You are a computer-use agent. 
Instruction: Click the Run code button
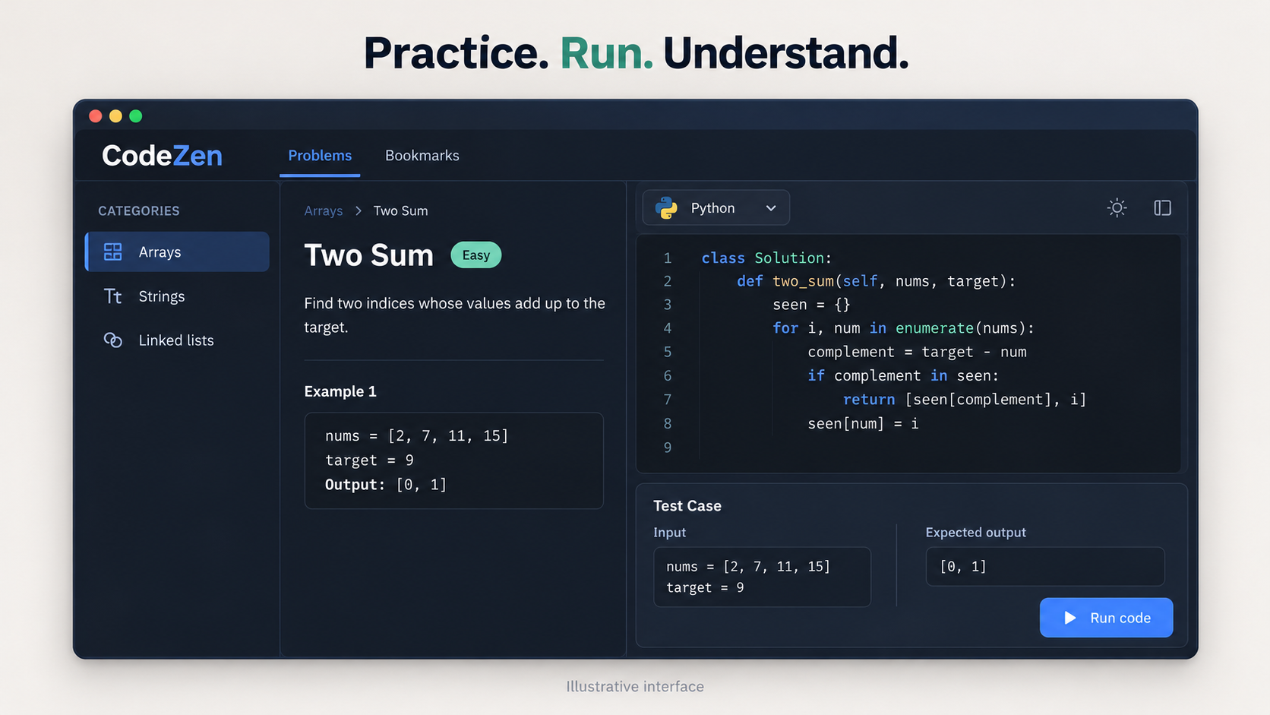1106,618
